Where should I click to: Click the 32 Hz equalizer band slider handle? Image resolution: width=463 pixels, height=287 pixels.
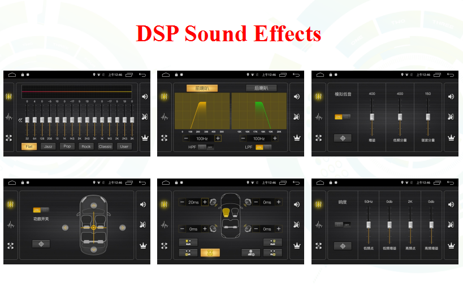27,120
